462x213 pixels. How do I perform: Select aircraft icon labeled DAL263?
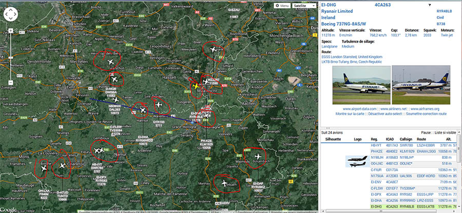[x=117, y=100]
